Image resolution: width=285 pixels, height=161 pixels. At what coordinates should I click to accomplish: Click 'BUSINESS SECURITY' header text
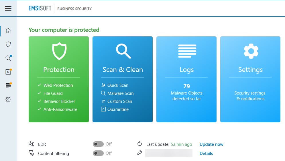(74, 9)
